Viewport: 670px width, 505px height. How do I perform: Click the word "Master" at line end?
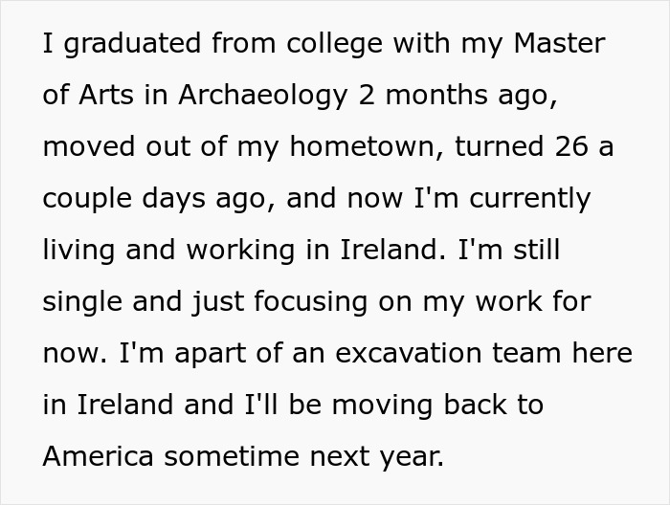(x=559, y=43)
